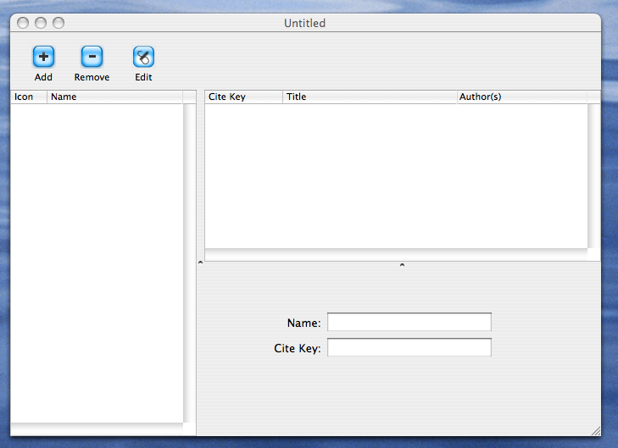Viewport: 618px width, 448px height.
Task: Sort left list by Name column header
Action: [114, 97]
